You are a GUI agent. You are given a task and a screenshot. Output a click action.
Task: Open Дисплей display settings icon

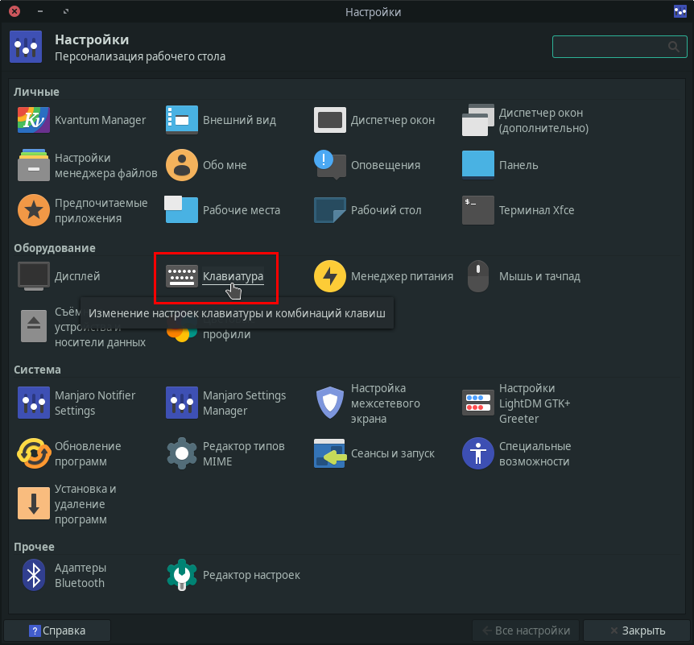point(34,276)
